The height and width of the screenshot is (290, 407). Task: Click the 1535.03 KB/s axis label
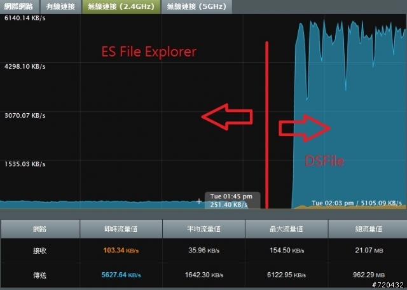point(25,164)
